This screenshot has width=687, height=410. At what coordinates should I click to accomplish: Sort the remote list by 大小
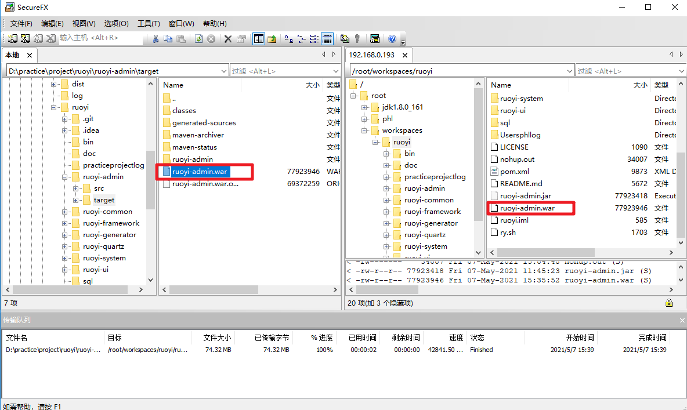(610, 85)
